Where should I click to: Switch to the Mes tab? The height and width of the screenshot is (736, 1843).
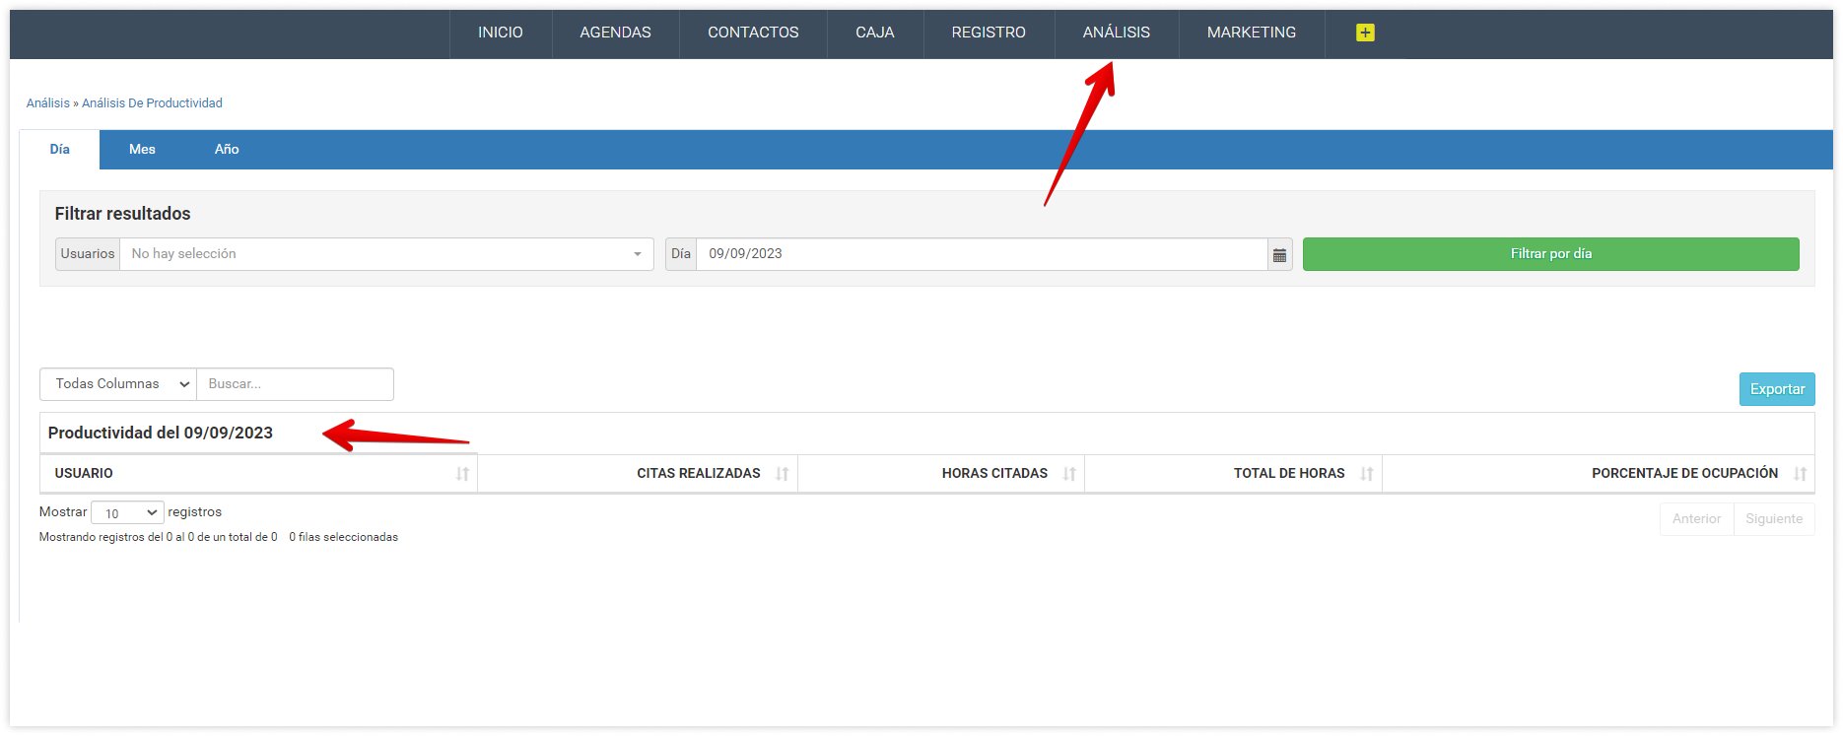click(142, 150)
